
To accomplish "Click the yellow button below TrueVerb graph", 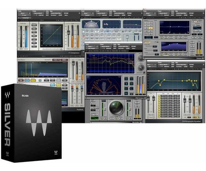I will pos(33,81).
